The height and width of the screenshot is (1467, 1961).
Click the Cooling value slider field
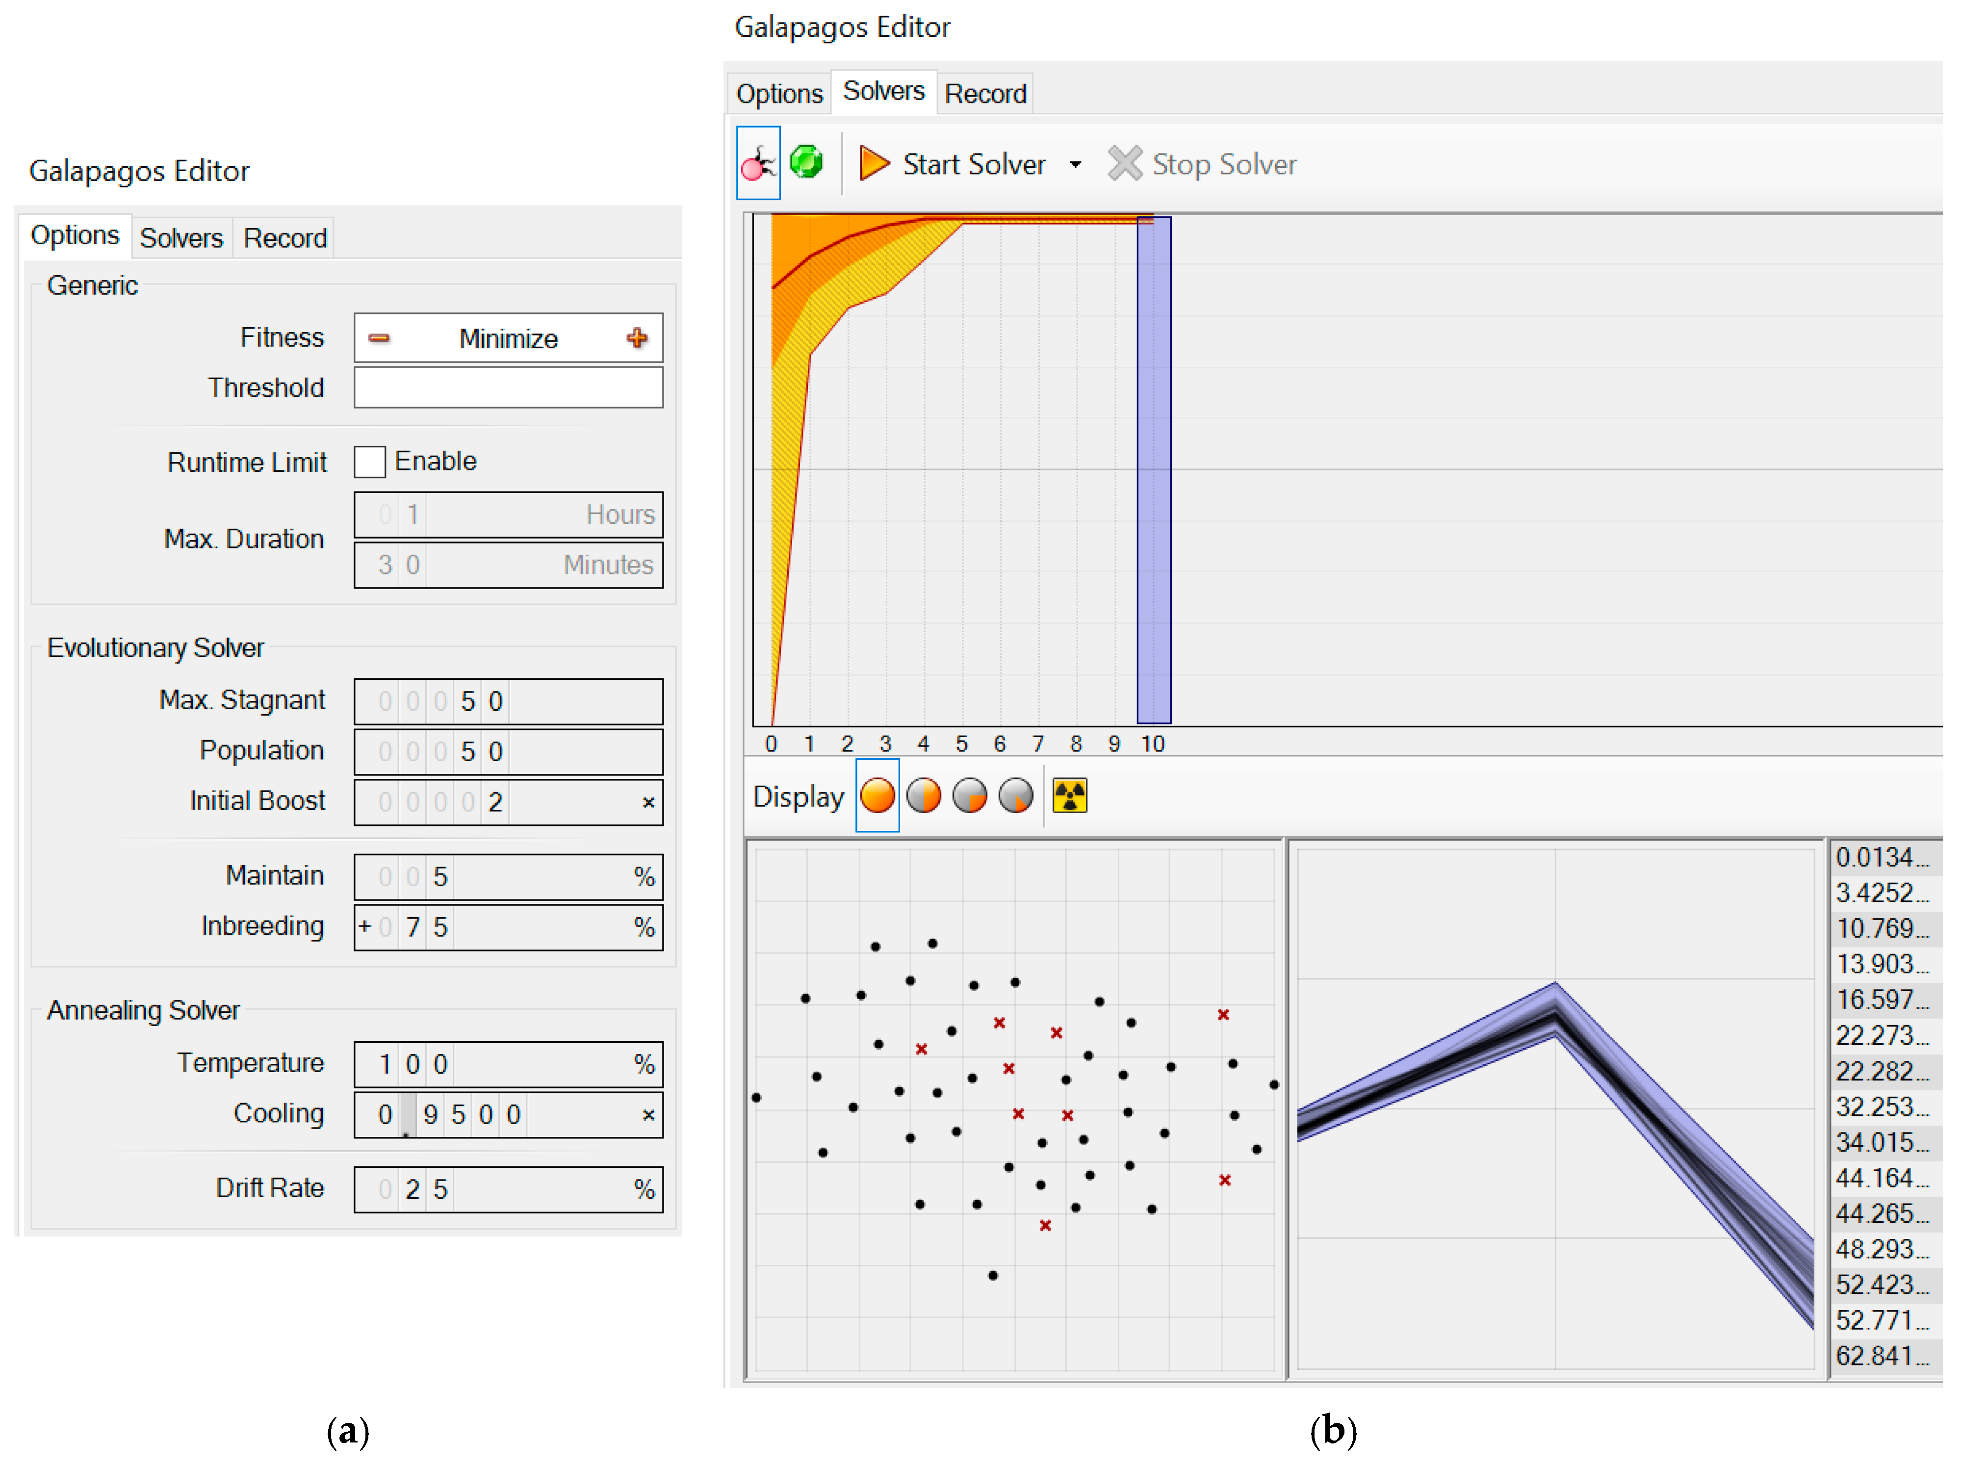[x=508, y=1114]
